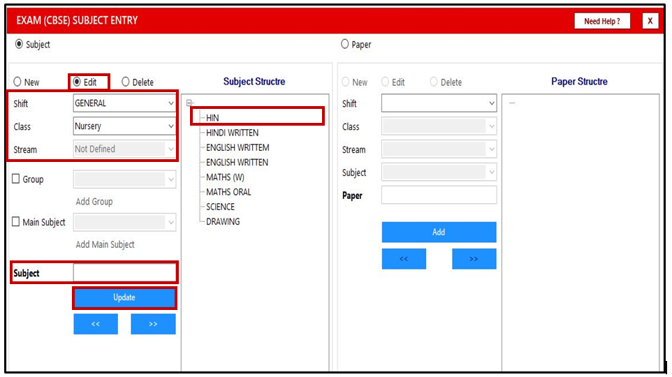Click the Add Group link

94,201
